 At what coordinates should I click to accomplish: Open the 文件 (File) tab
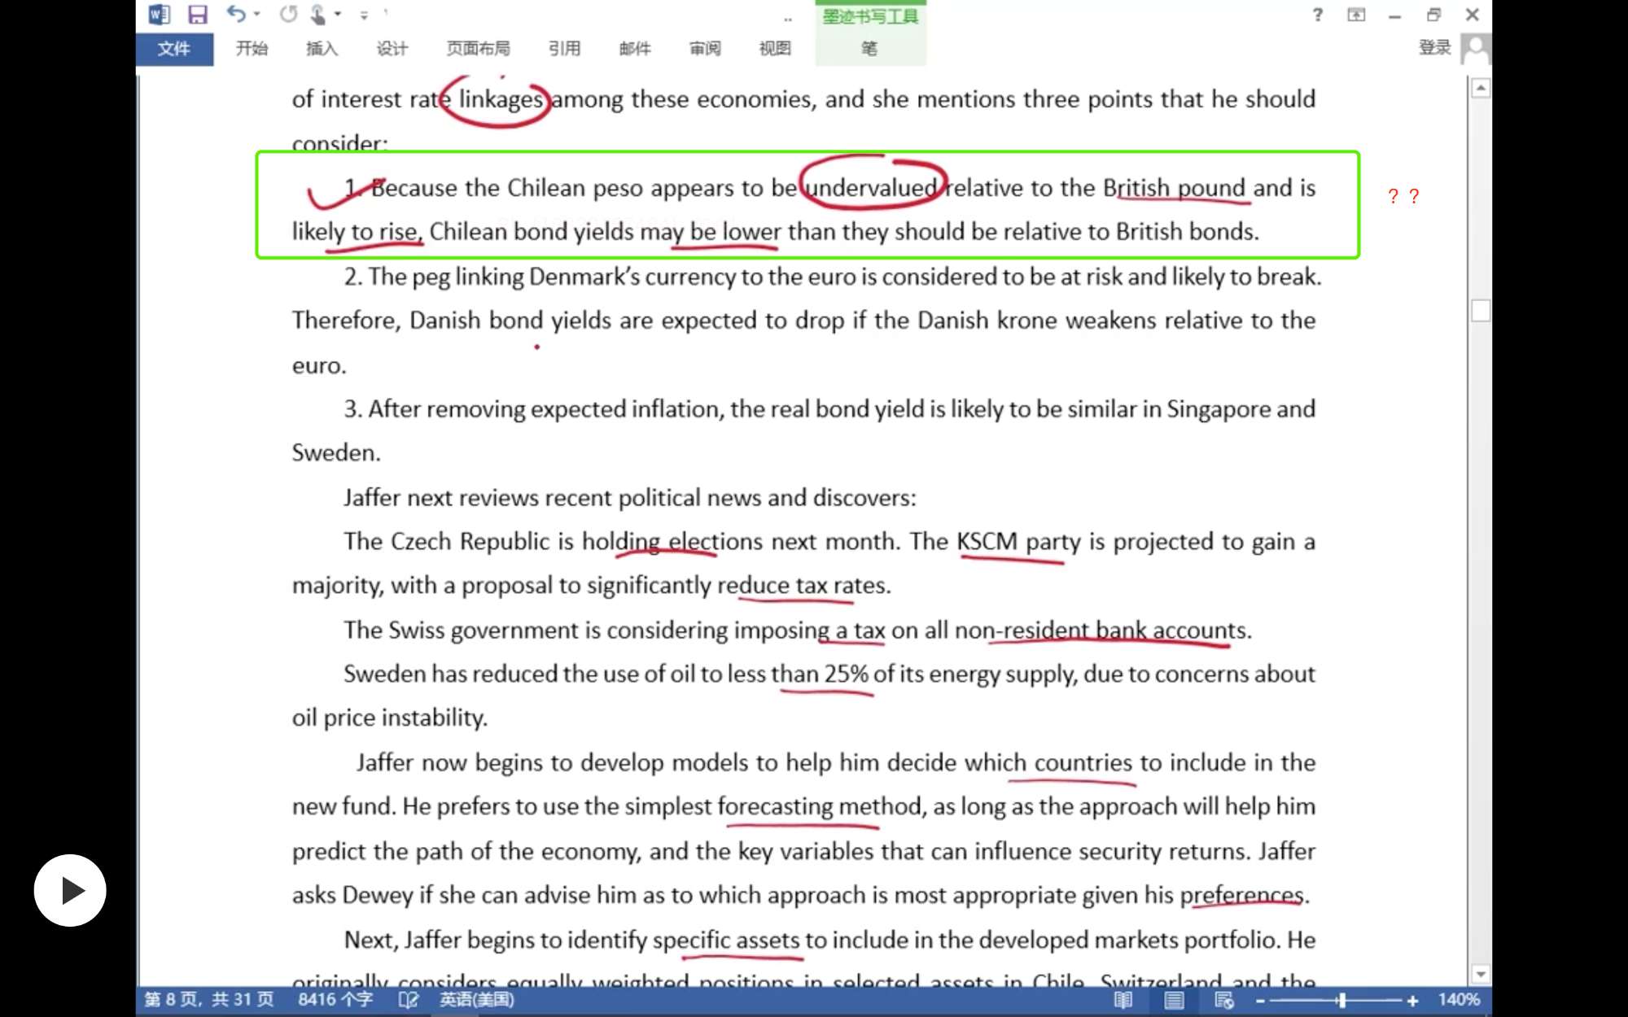(x=174, y=49)
